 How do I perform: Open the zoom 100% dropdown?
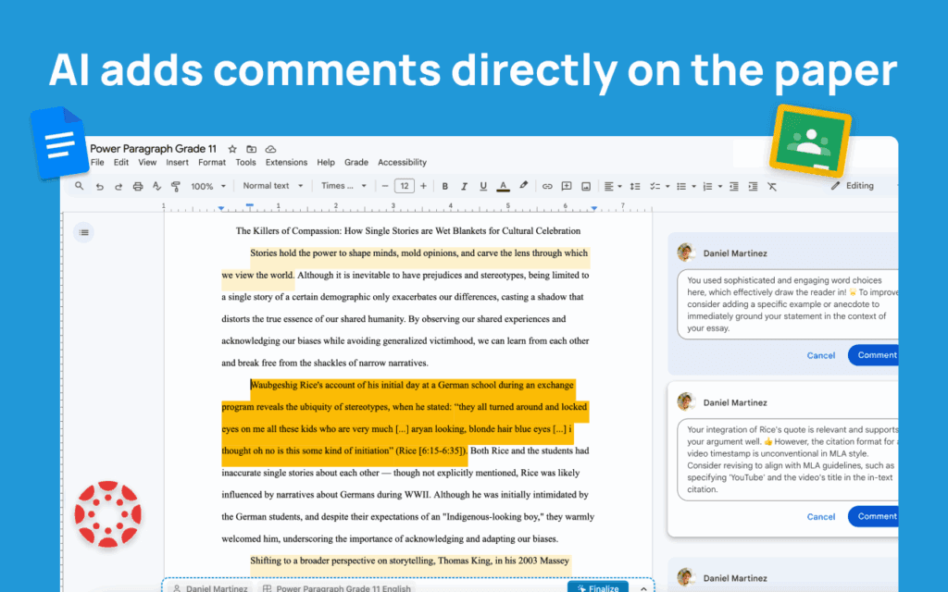click(207, 186)
